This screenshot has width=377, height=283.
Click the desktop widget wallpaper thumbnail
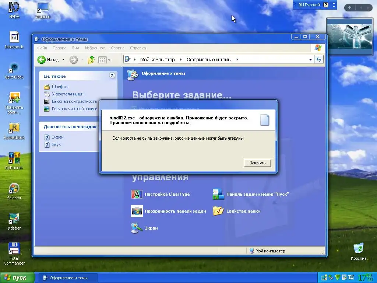tap(350, 36)
